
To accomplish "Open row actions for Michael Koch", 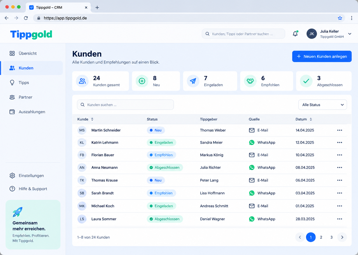I will click(x=340, y=206).
